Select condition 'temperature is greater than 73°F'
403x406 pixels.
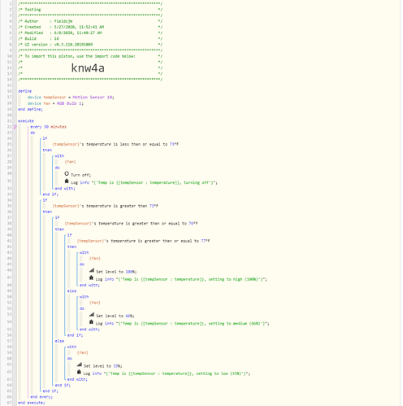pos(106,206)
